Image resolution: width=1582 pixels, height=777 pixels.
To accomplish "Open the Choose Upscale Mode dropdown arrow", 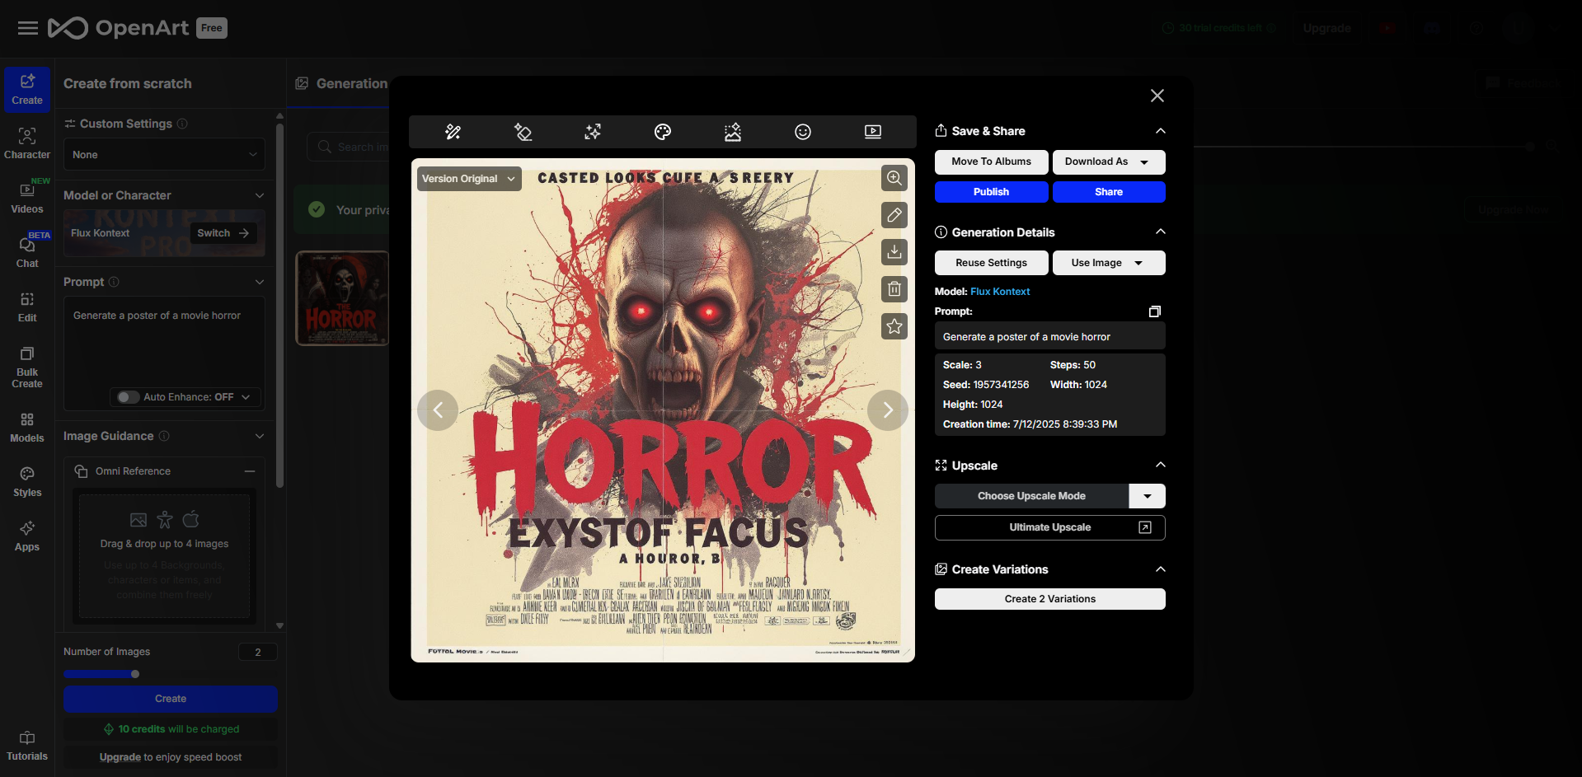I will (x=1147, y=495).
